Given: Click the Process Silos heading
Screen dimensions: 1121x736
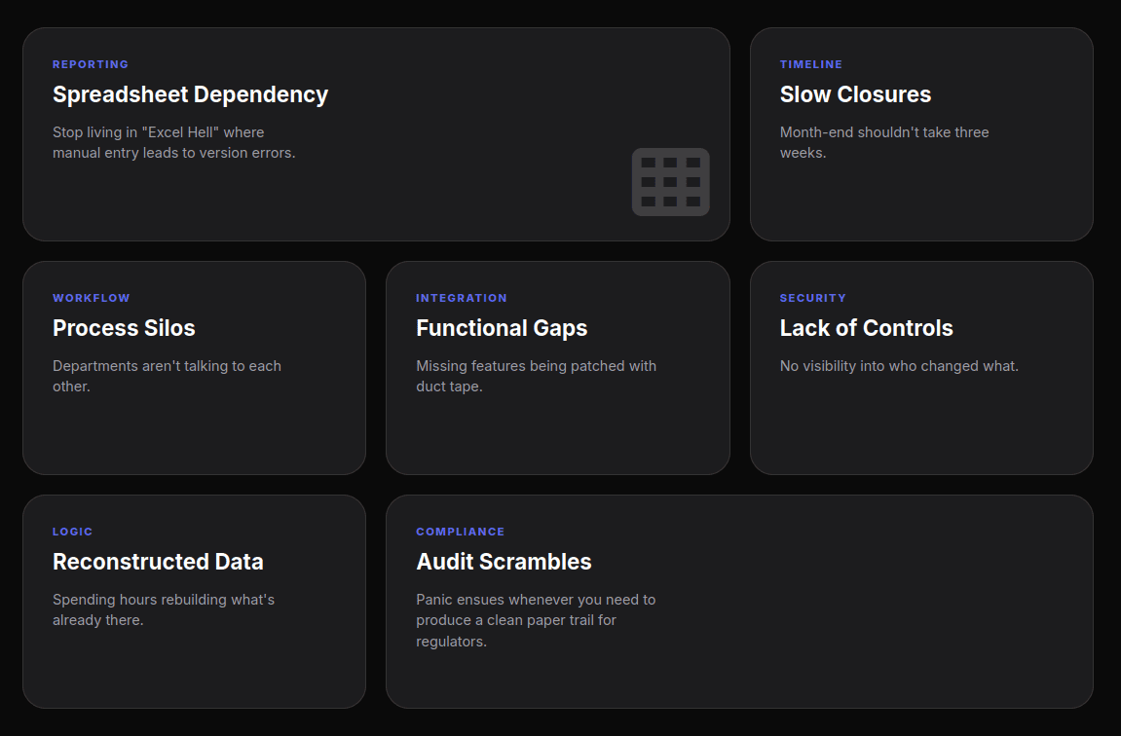Looking at the screenshot, I should coord(124,328).
